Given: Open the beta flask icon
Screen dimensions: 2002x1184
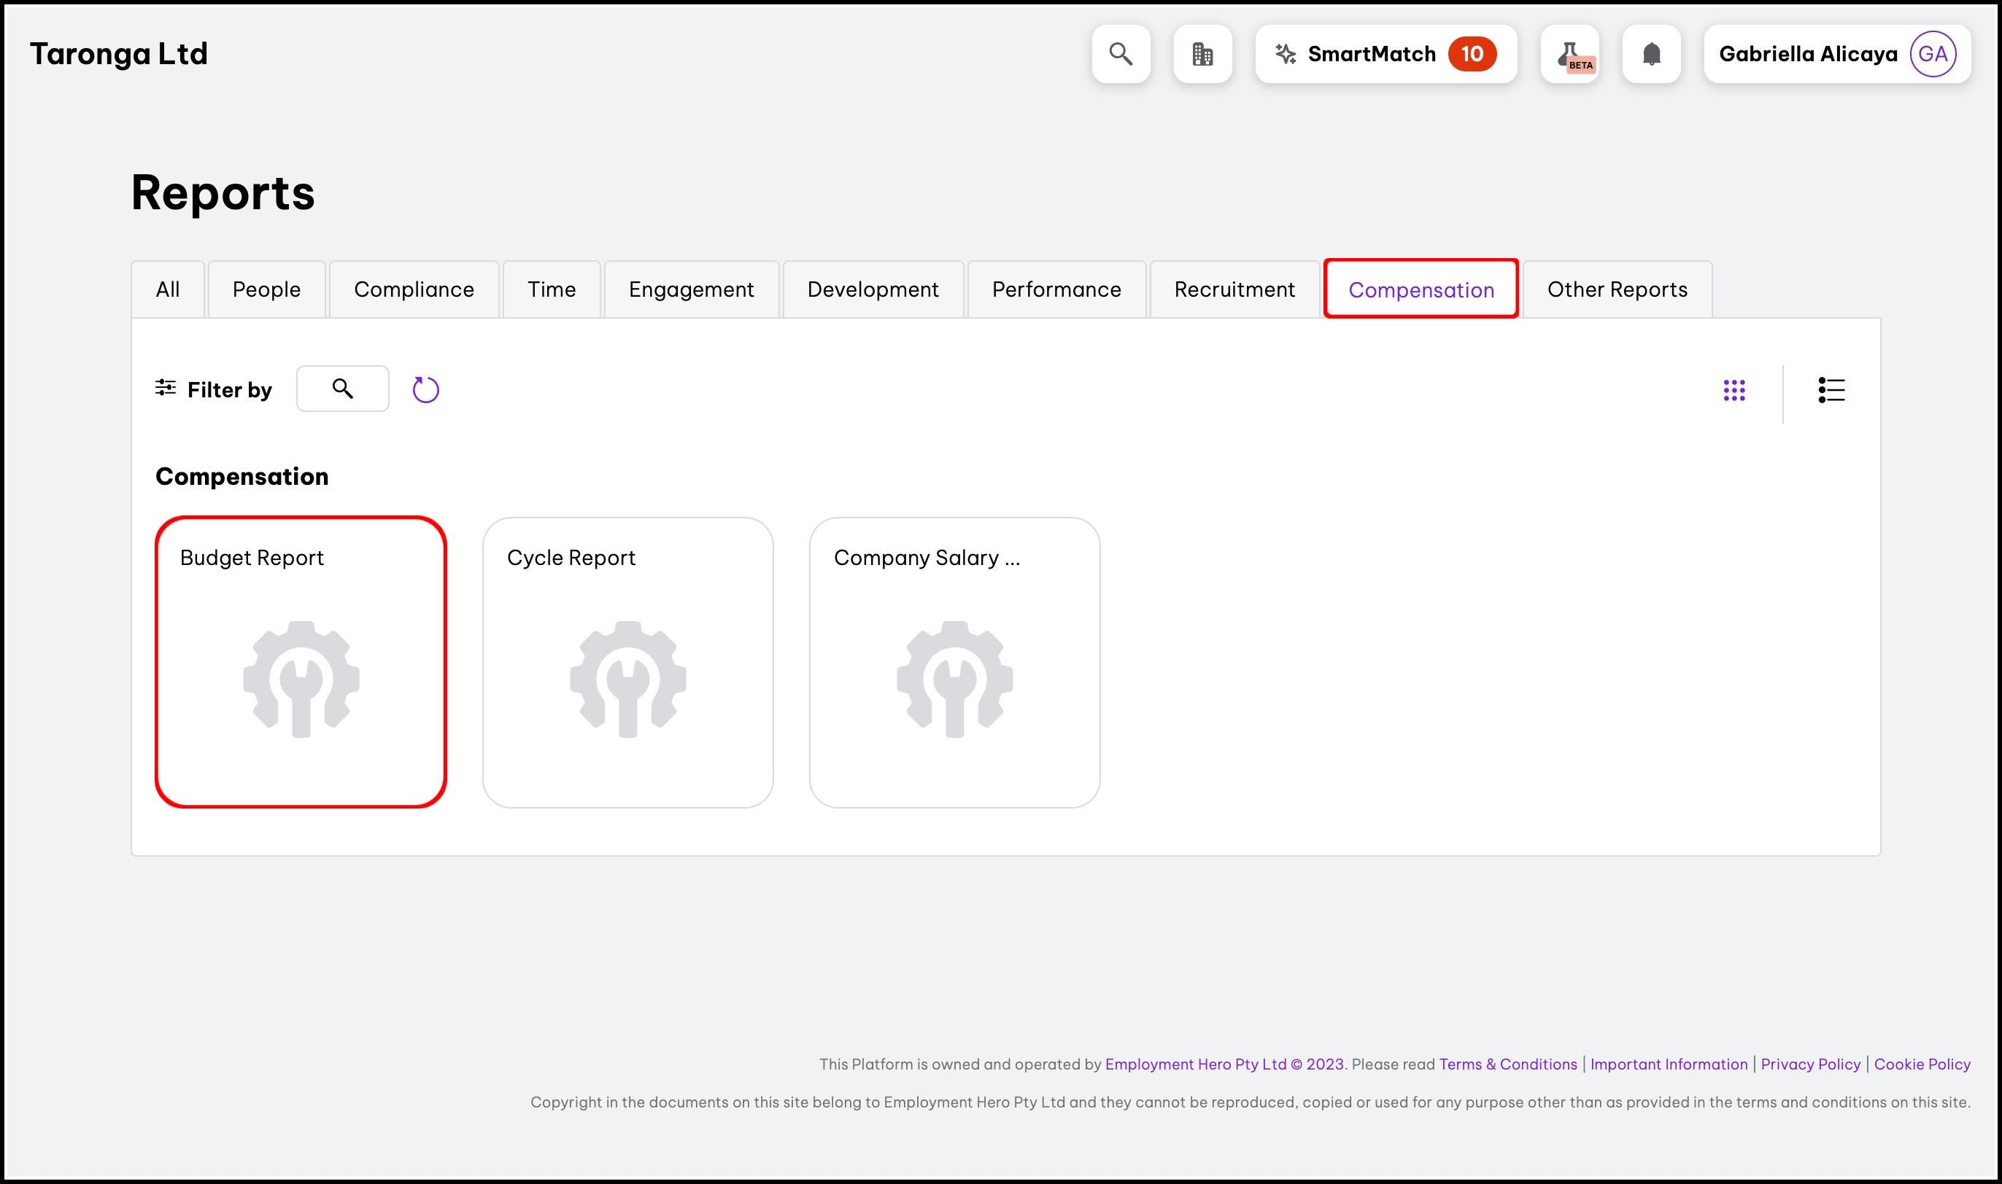Looking at the screenshot, I should coord(1569,54).
